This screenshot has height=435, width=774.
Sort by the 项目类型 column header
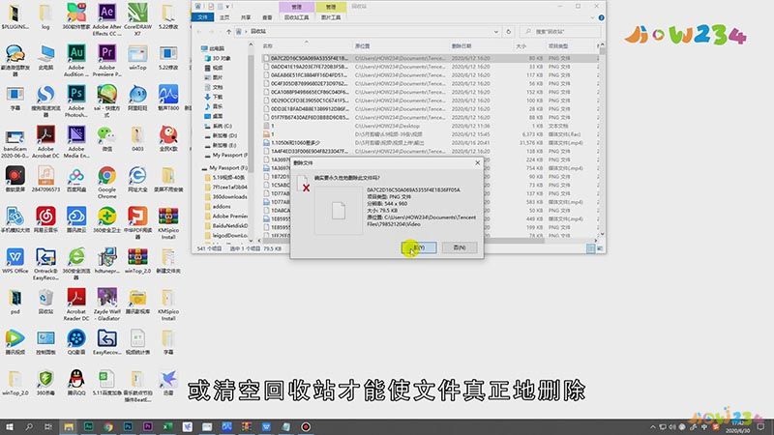(558, 45)
